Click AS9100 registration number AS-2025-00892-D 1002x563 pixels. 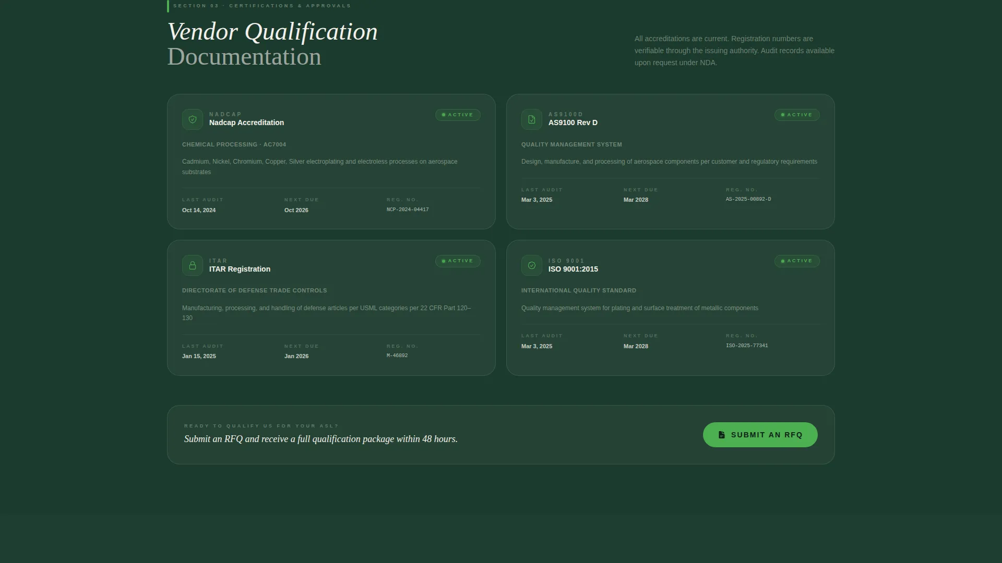click(748, 199)
